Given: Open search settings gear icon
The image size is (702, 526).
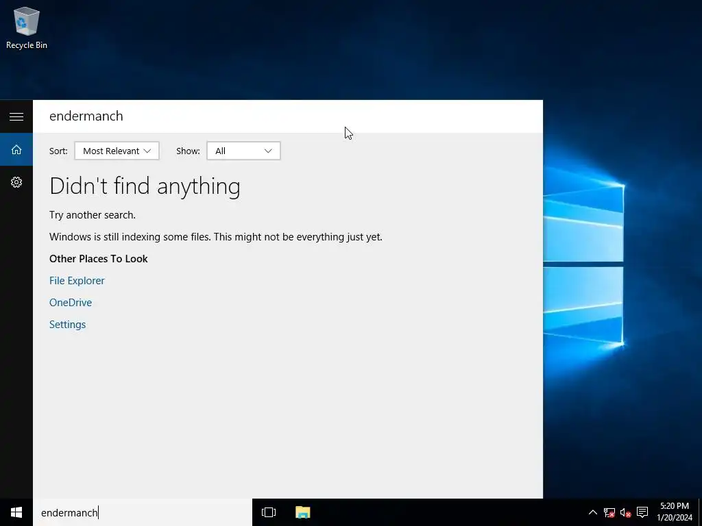Looking at the screenshot, I should (16, 182).
